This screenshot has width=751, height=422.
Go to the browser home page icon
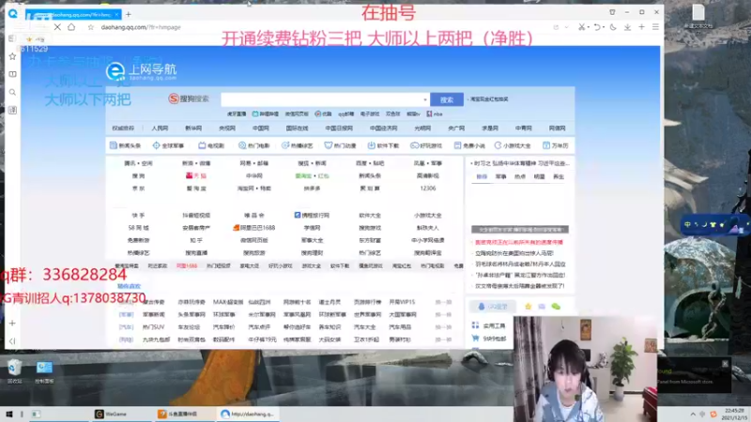point(71,27)
